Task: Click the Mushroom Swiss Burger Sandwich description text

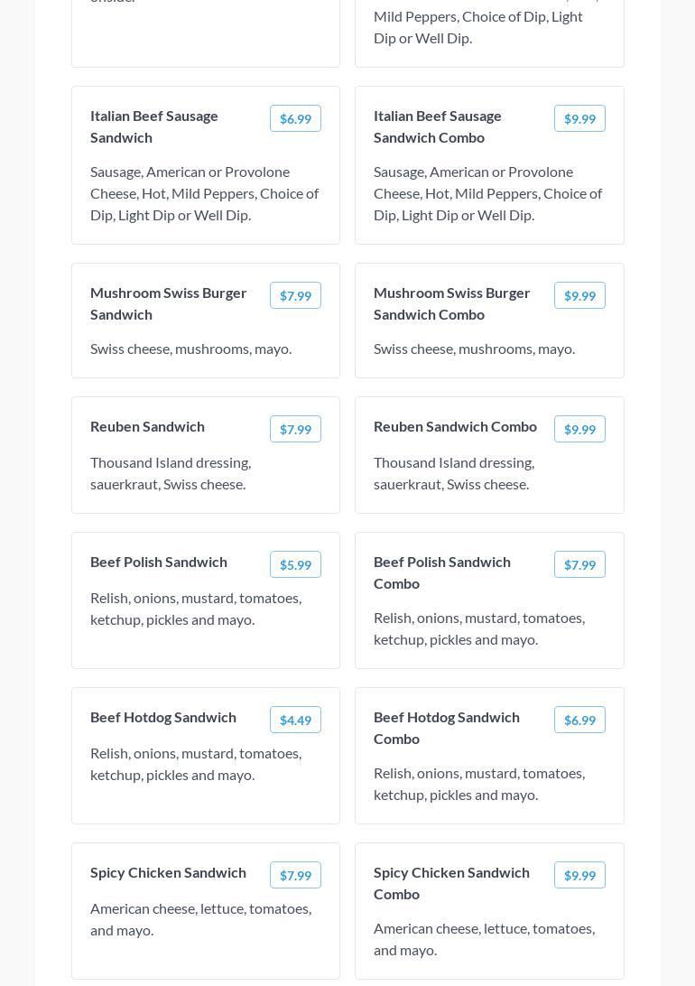Action: (190, 349)
